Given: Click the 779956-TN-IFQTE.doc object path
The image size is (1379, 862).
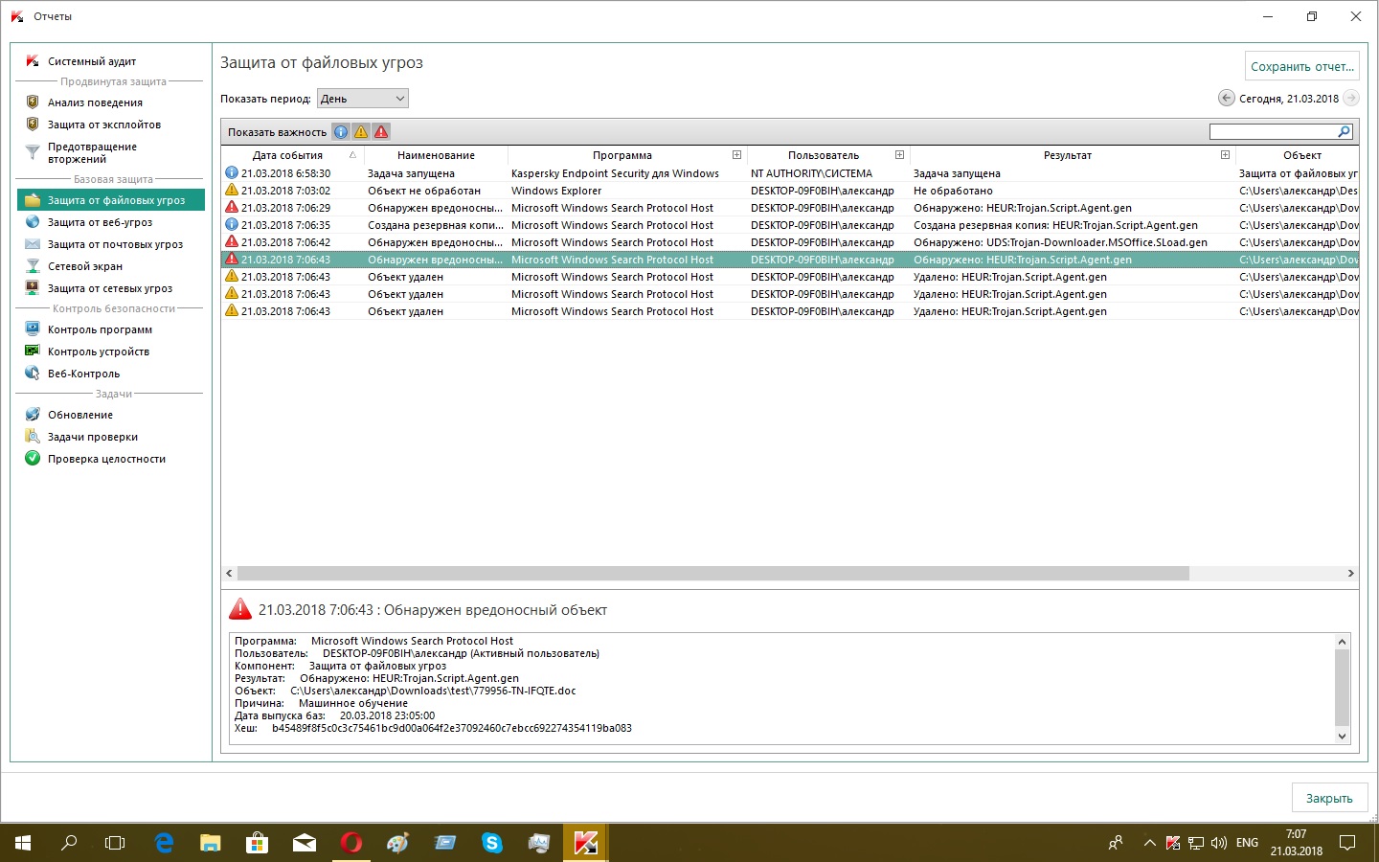Looking at the screenshot, I should coord(433,691).
